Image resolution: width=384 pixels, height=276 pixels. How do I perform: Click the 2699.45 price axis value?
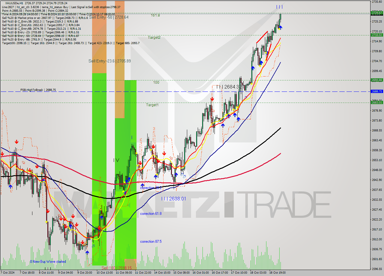(377, 71)
